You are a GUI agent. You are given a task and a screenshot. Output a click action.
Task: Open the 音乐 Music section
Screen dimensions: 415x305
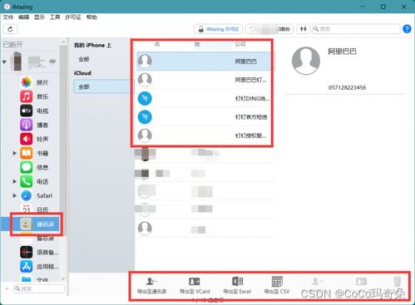pyautogui.click(x=35, y=96)
